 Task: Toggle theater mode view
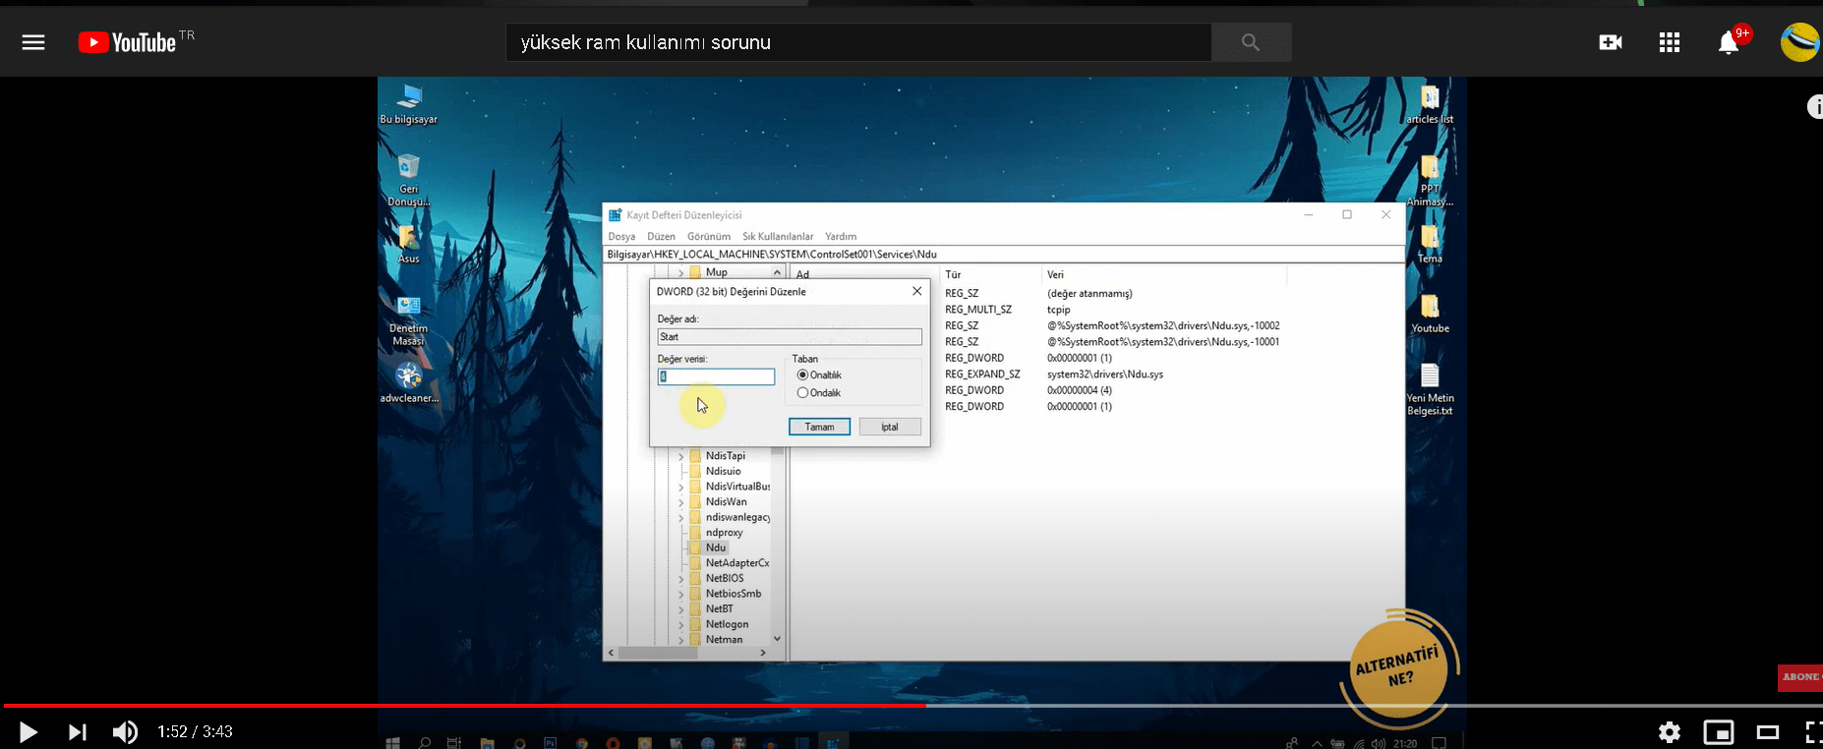pos(1768,731)
